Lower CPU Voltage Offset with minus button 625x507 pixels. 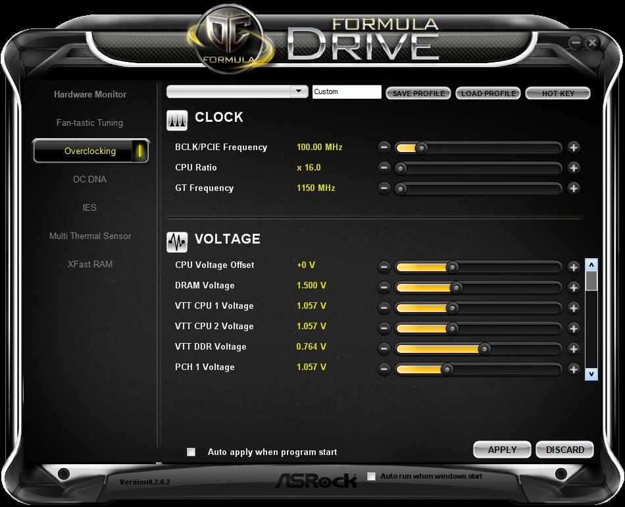click(x=384, y=267)
